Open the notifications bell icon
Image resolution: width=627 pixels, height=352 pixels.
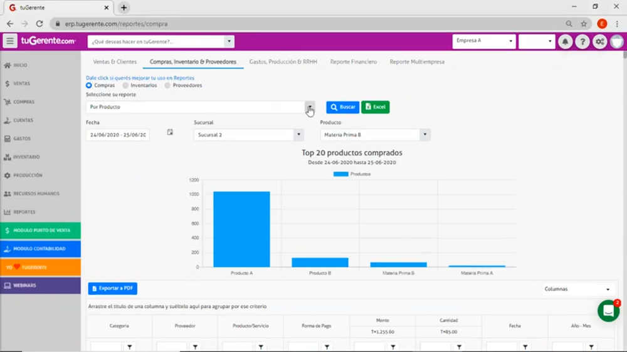(x=565, y=41)
